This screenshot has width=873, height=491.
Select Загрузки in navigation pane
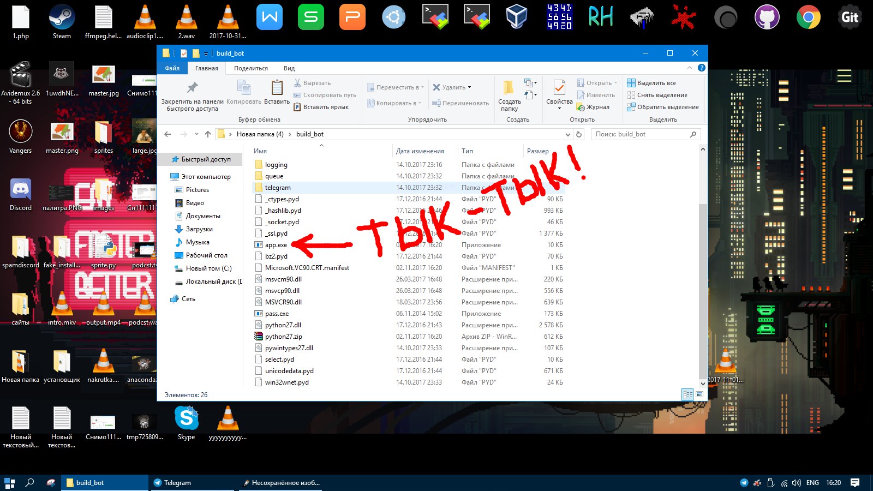194,229
